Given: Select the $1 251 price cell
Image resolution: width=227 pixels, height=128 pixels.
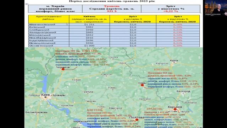Looking at the screenshot, I should [x=89, y=25].
